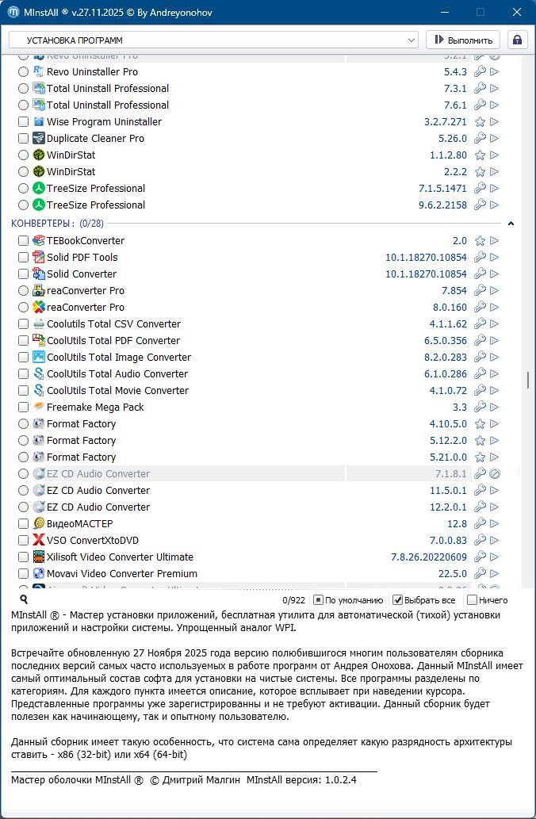Click the play arrow for Movavi Video Converter Premium

tap(495, 574)
